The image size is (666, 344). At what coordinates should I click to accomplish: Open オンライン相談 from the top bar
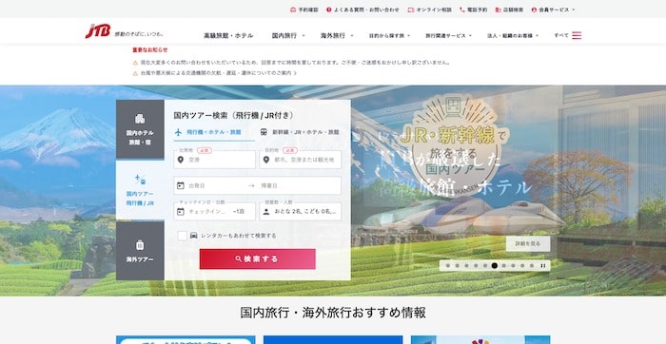click(429, 10)
